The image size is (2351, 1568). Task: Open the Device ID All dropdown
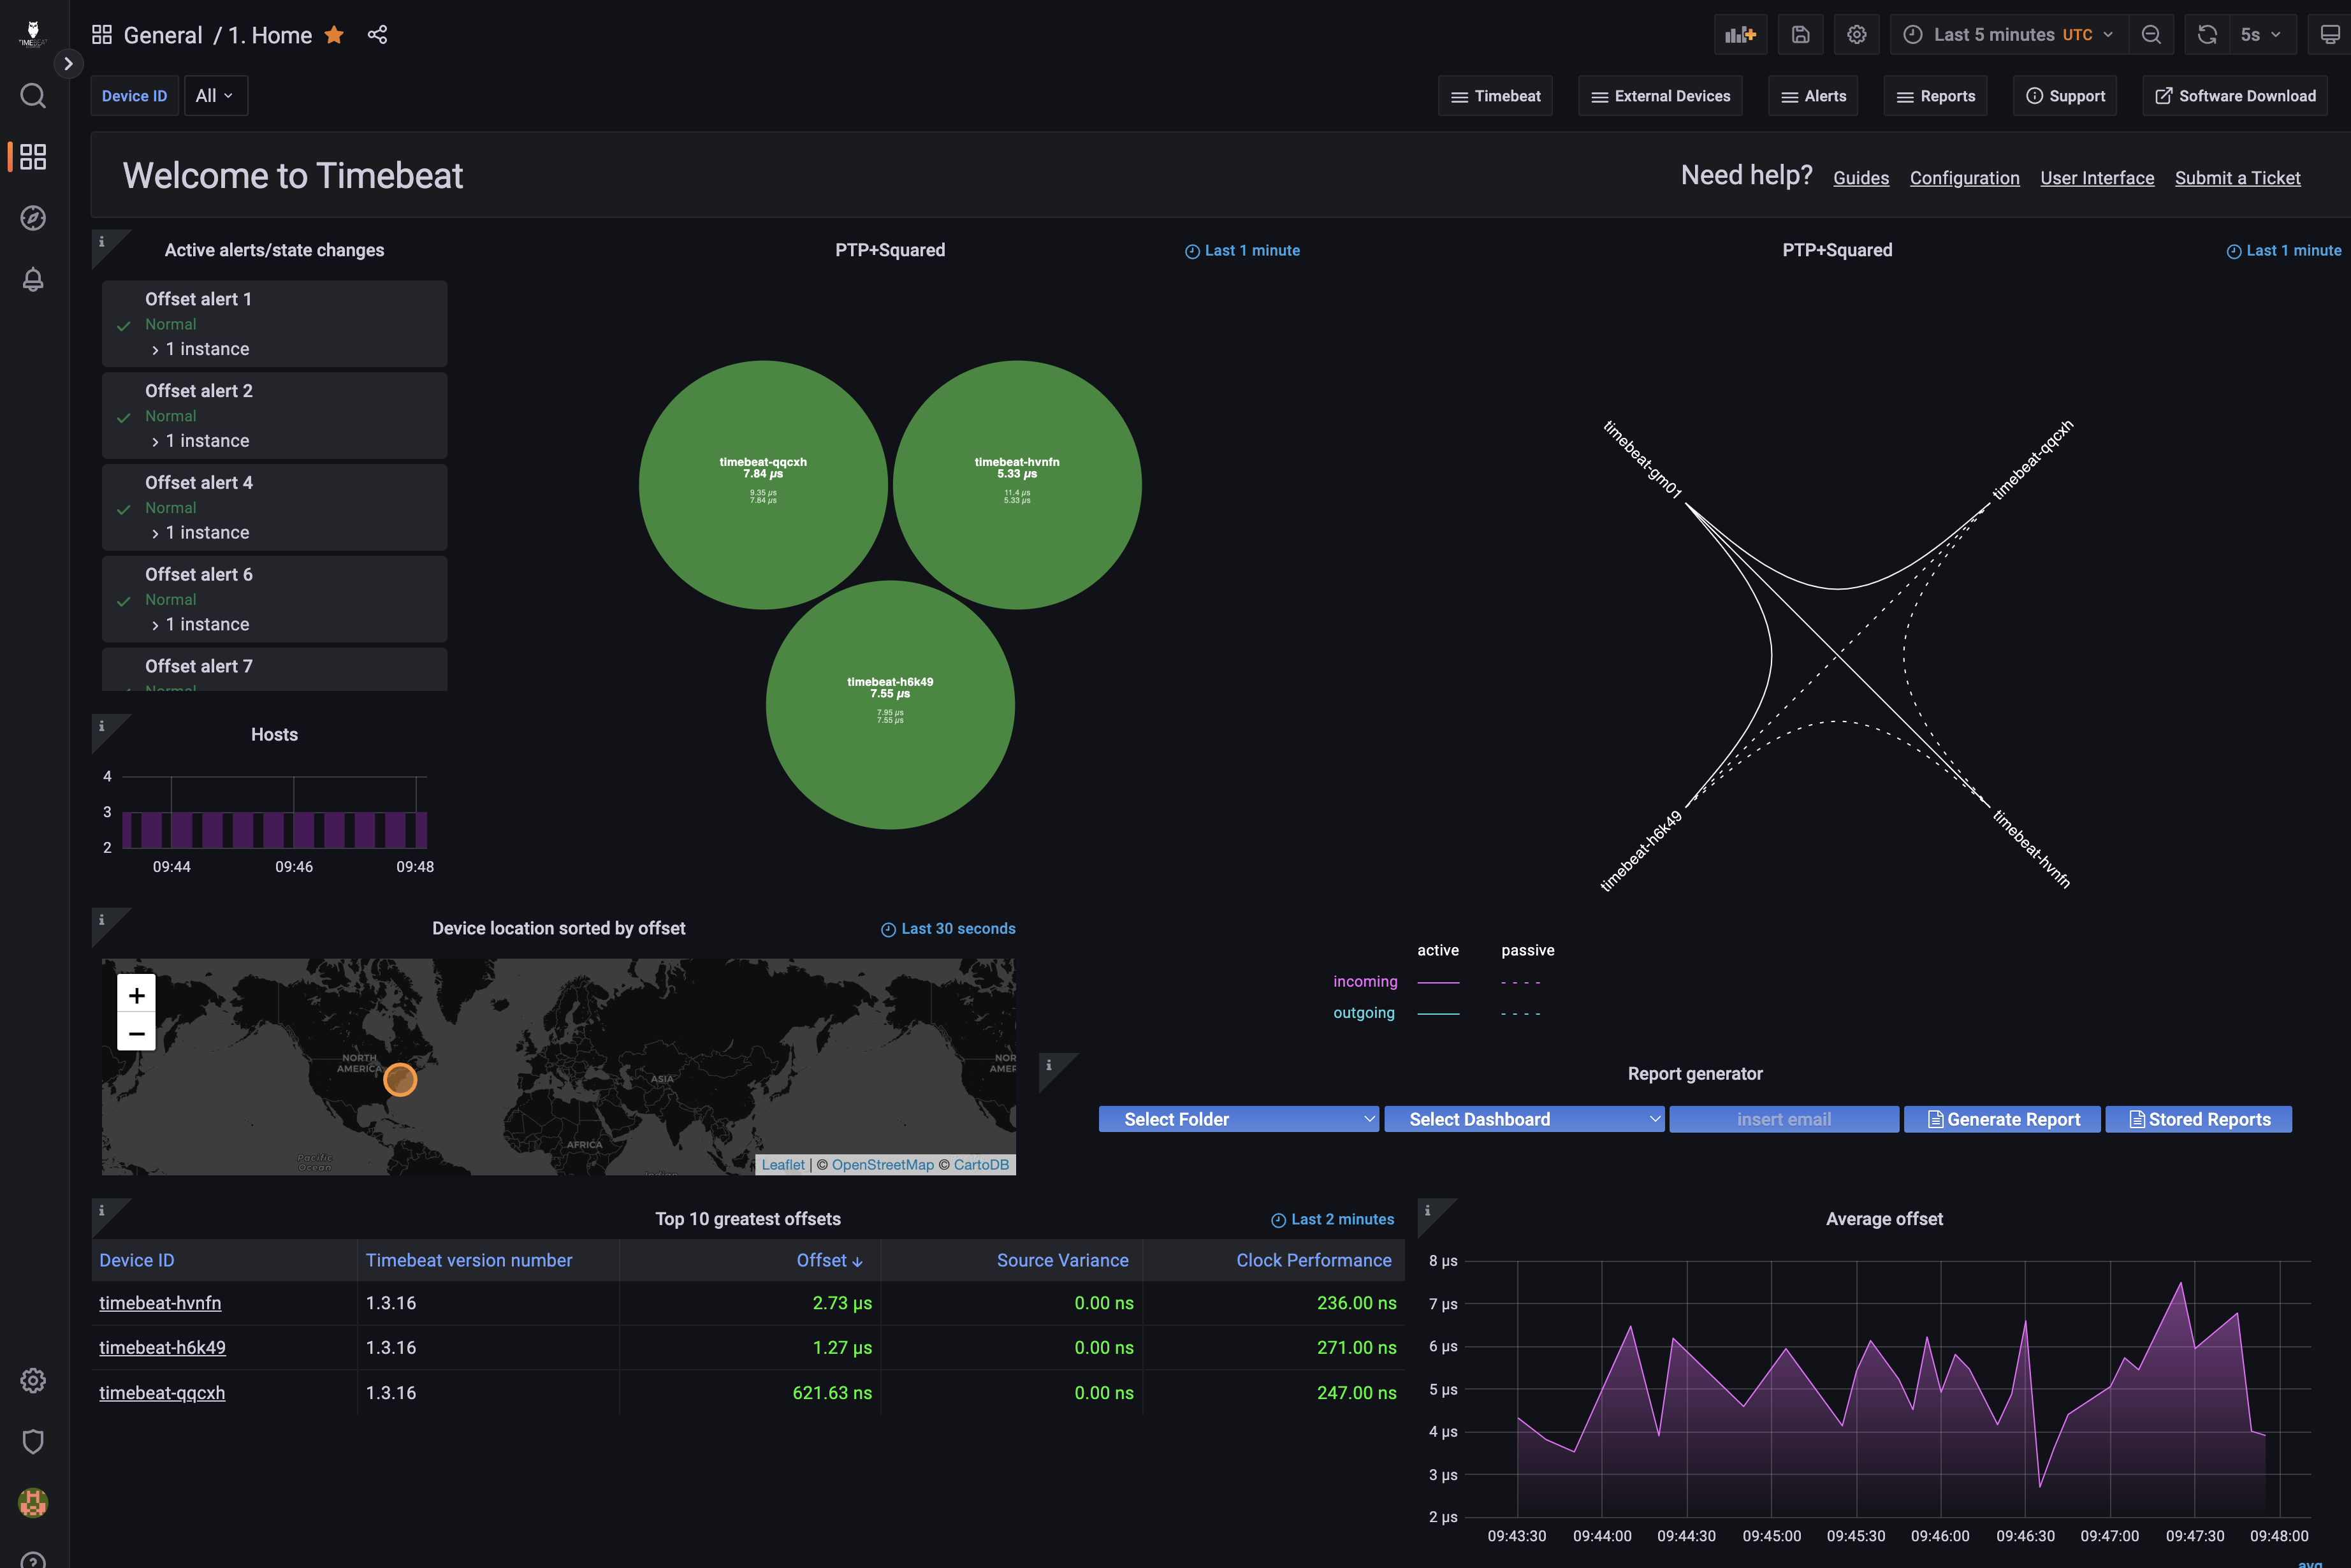[215, 96]
